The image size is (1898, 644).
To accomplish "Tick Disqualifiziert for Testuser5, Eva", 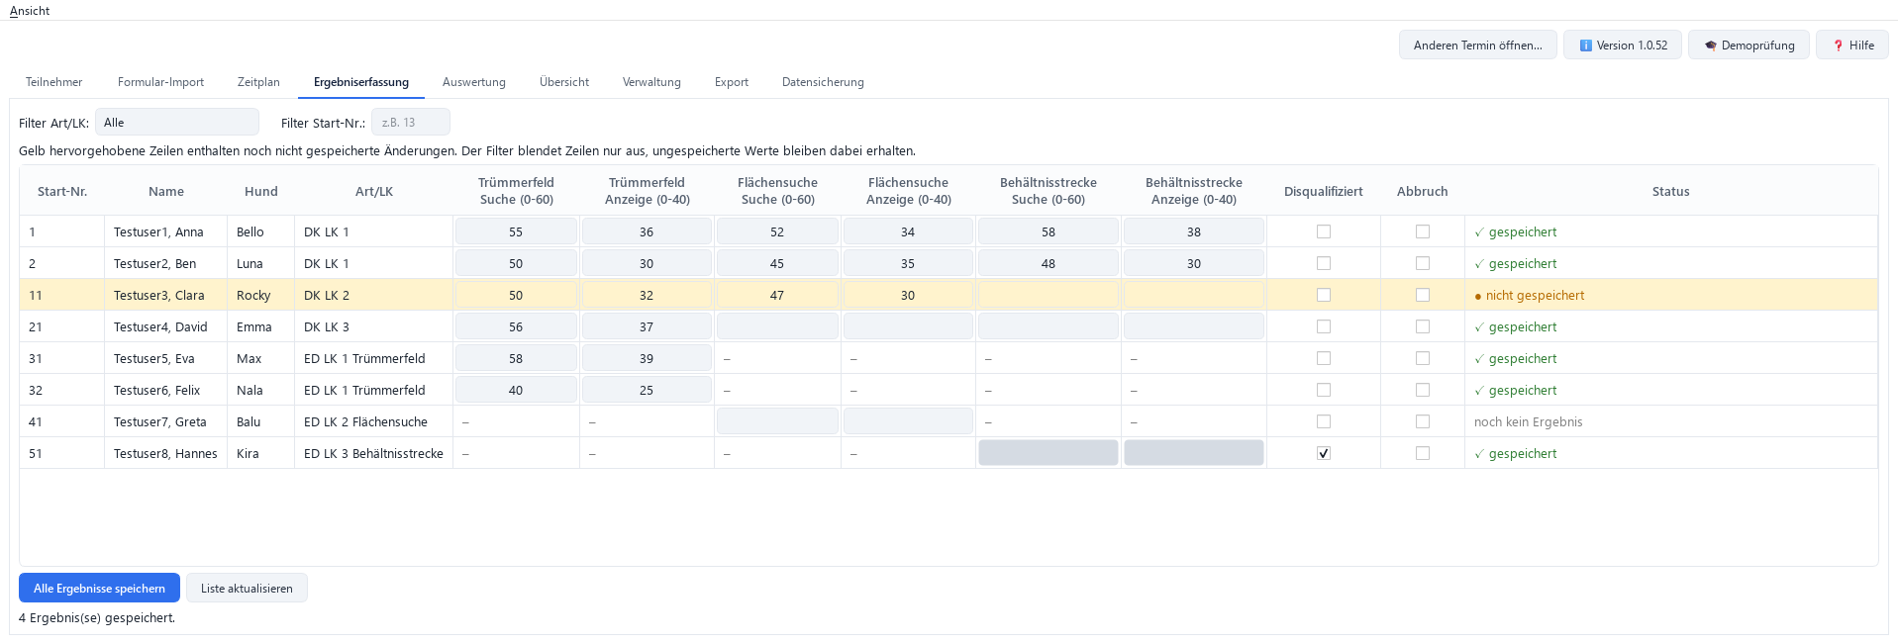I will 1324,358.
